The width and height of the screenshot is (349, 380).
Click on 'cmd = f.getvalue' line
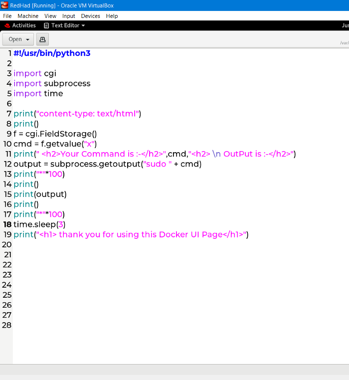click(55, 144)
